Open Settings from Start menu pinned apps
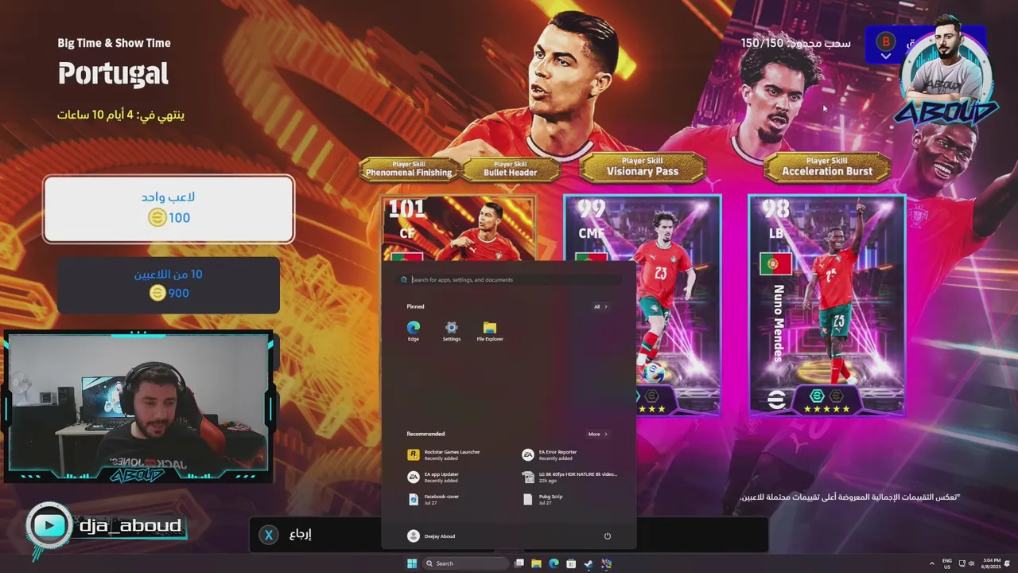Image resolution: width=1018 pixels, height=573 pixels. [x=451, y=331]
